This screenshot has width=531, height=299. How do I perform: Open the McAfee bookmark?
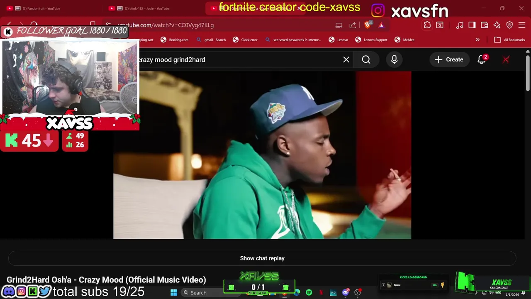click(x=404, y=40)
